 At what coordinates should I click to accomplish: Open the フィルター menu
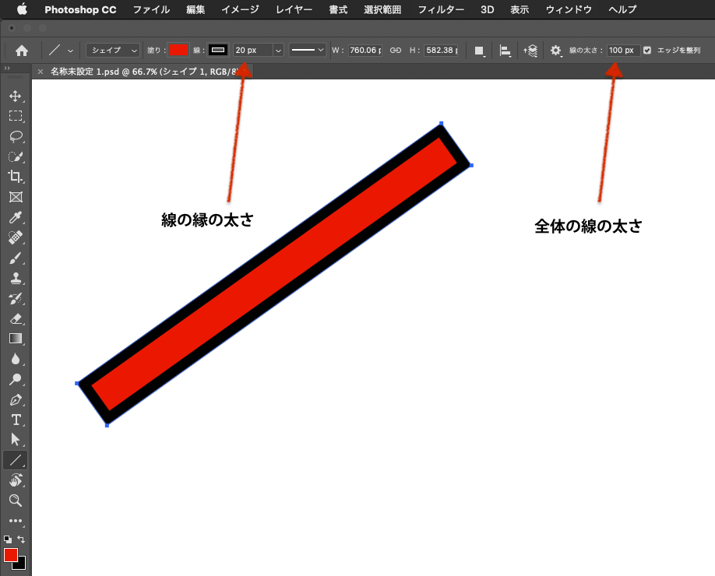point(442,9)
